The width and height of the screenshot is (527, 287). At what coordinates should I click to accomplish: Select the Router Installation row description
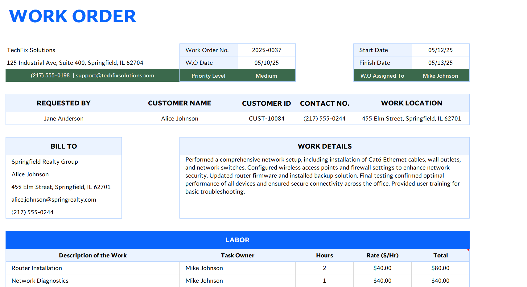tap(37, 268)
